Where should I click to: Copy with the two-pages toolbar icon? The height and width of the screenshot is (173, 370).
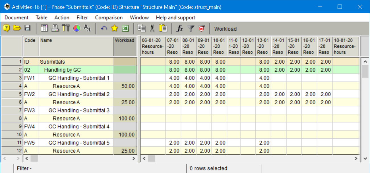click(x=142, y=28)
